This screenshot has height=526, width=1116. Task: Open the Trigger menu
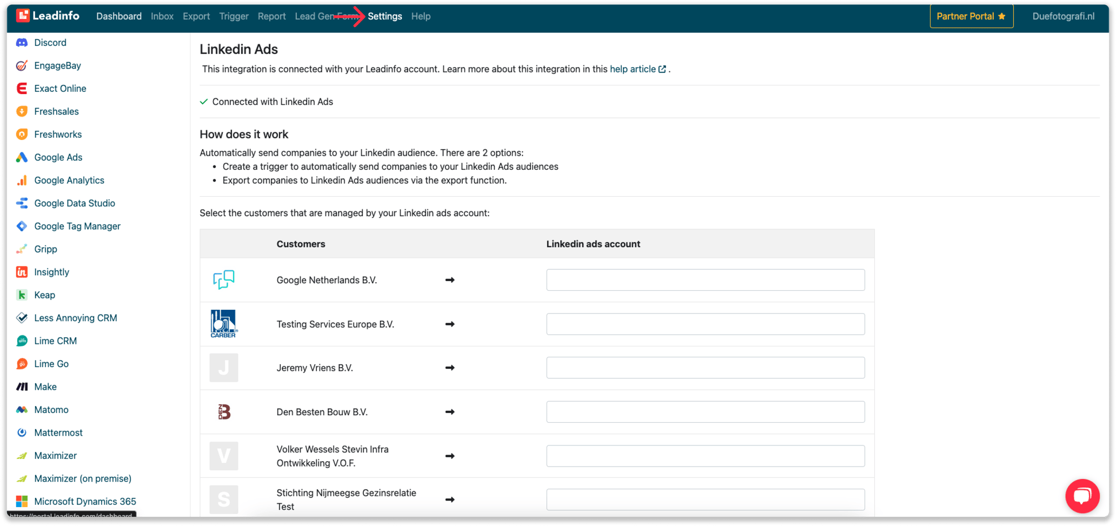coord(234,16)
